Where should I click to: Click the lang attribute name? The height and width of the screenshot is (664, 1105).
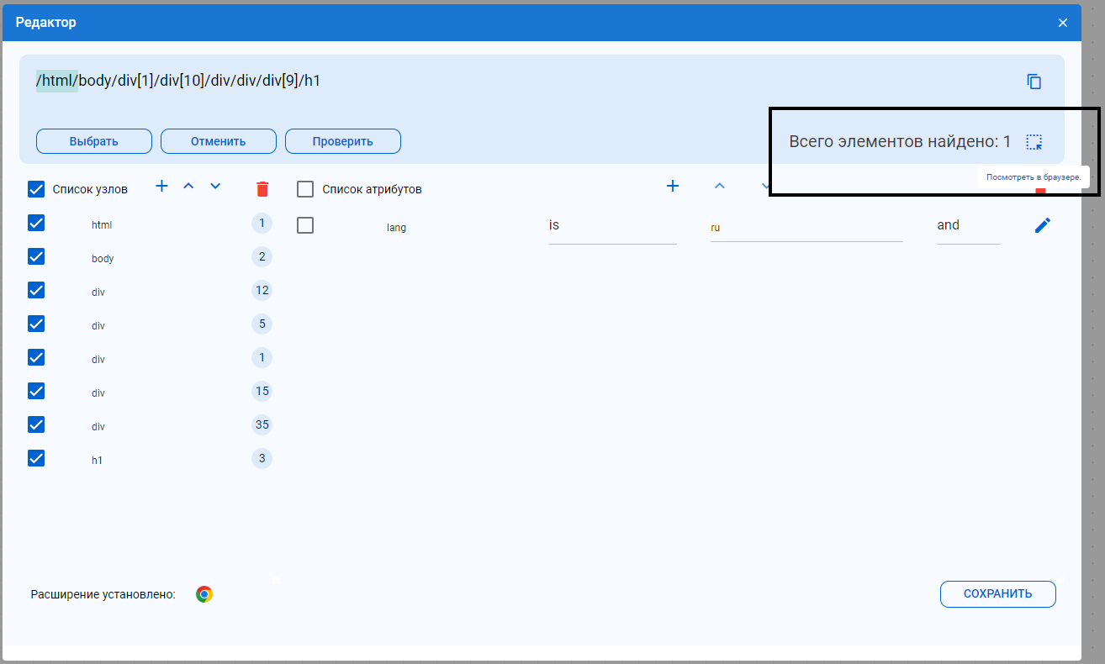coord(396,228)
